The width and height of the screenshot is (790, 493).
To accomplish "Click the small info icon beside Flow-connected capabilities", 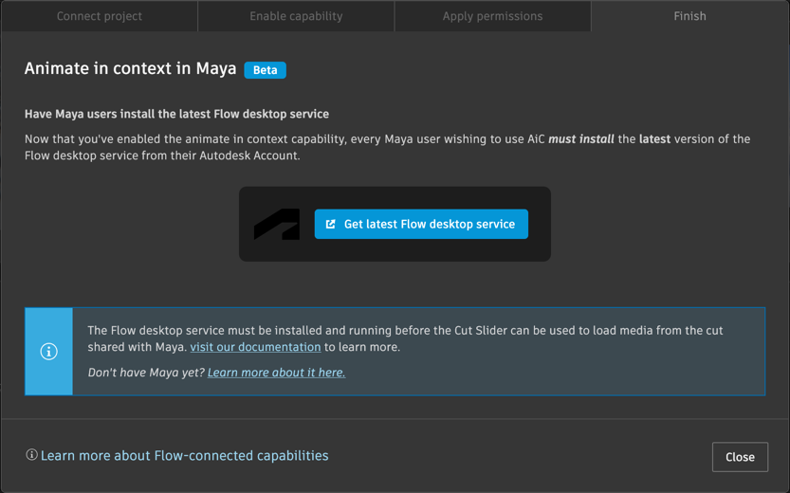I will [x=31, y=455].
